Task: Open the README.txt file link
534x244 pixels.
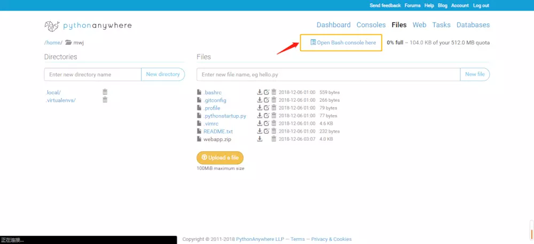Action: [x=218, y=131]
